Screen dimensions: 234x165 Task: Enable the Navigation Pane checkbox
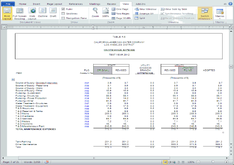pos(63,18)
